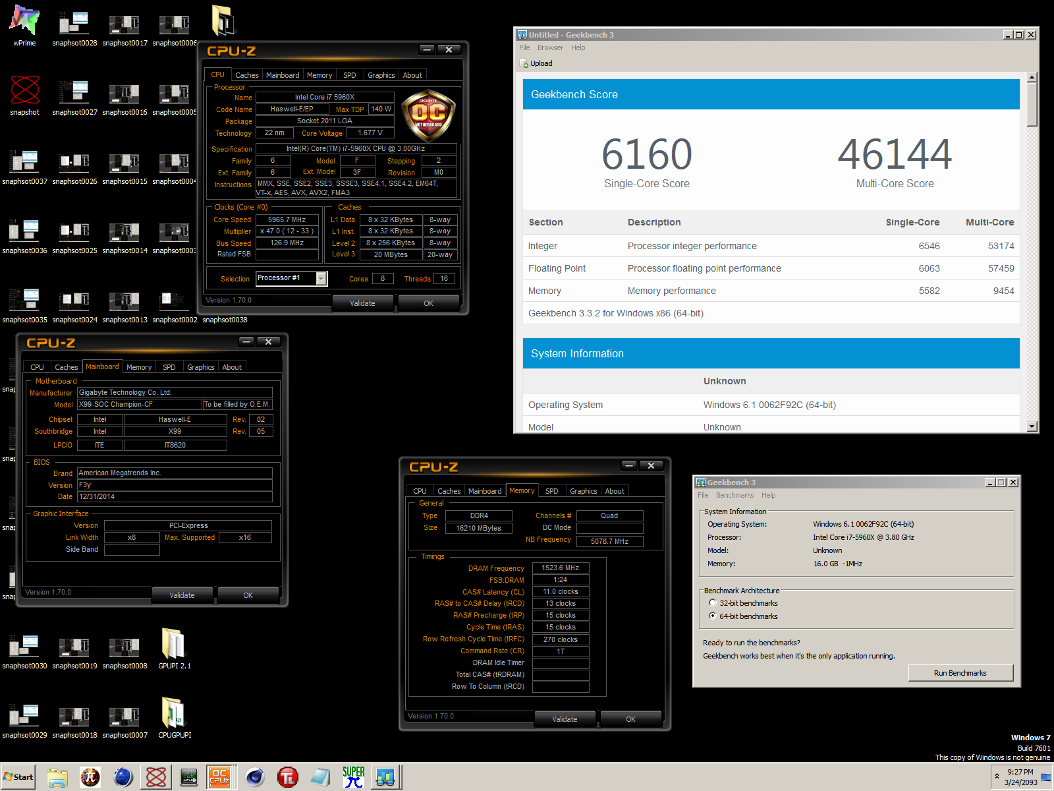This screenshot has width=1054, height=791.
Task: Click the Floating Point result row
Action: click(x=771, y=268)
